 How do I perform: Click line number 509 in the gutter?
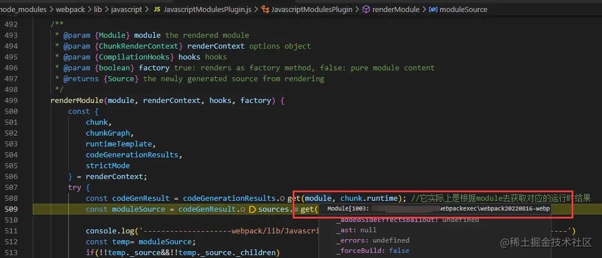(11, 209)
